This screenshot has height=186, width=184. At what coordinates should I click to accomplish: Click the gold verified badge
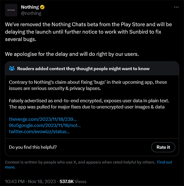(42, 7)
